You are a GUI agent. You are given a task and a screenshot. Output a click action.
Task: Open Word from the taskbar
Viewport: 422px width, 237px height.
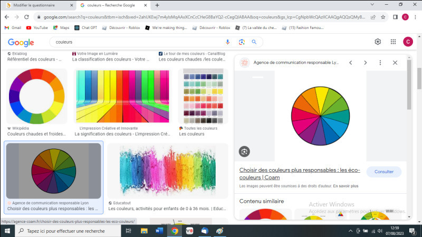click(x=159, y=231)
